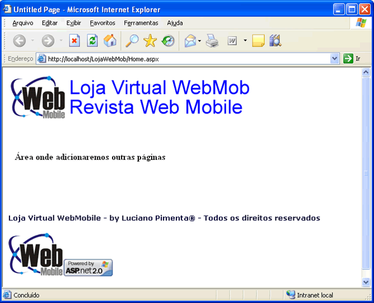Open History clock icon
Image resolution: width=374 pixels, height=303 pixels.
[168, 41]
